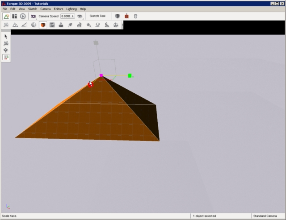Click the Camera Speed value field
Viewport: 286px width, 220px height.
coord(65,16)
